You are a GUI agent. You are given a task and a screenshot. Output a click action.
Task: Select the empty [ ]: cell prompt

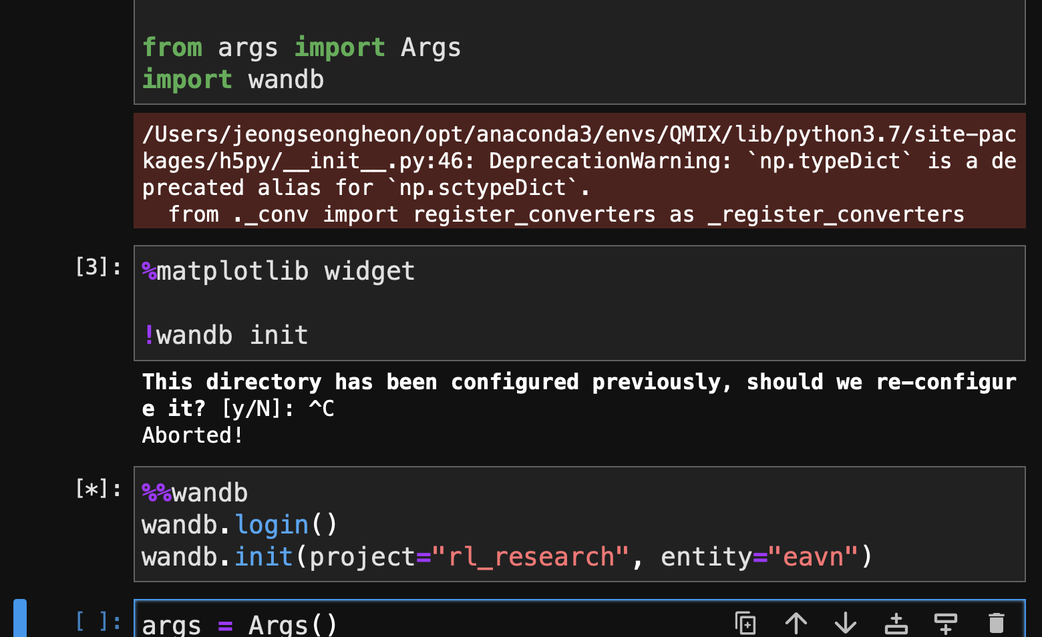(x=98, y=621)
